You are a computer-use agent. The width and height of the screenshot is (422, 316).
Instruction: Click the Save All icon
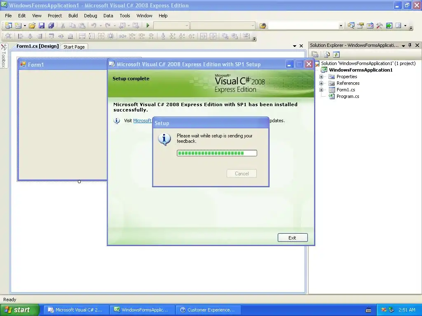tap(51, 26)
